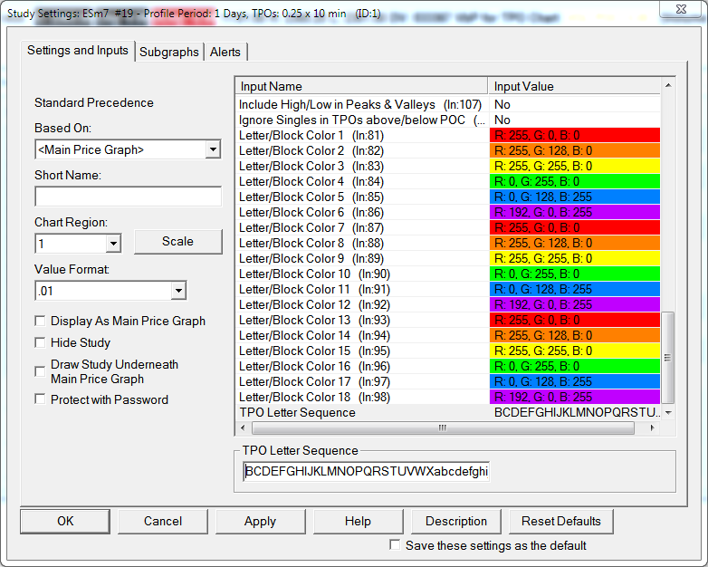Select the purple Letter/Block Color 6 swatch
The image size is (708, 567).
(x=574, y=212)
